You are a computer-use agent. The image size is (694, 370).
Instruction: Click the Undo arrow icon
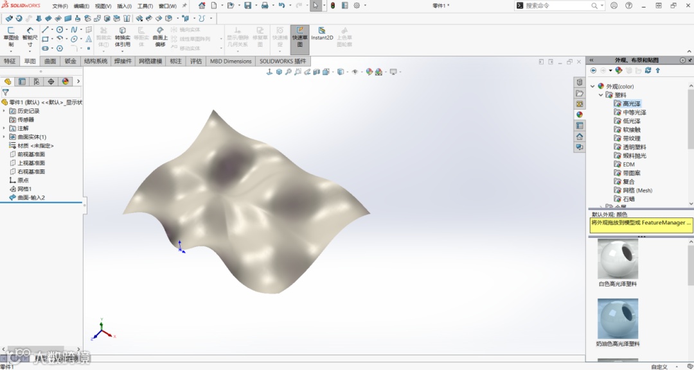point(281,6)
